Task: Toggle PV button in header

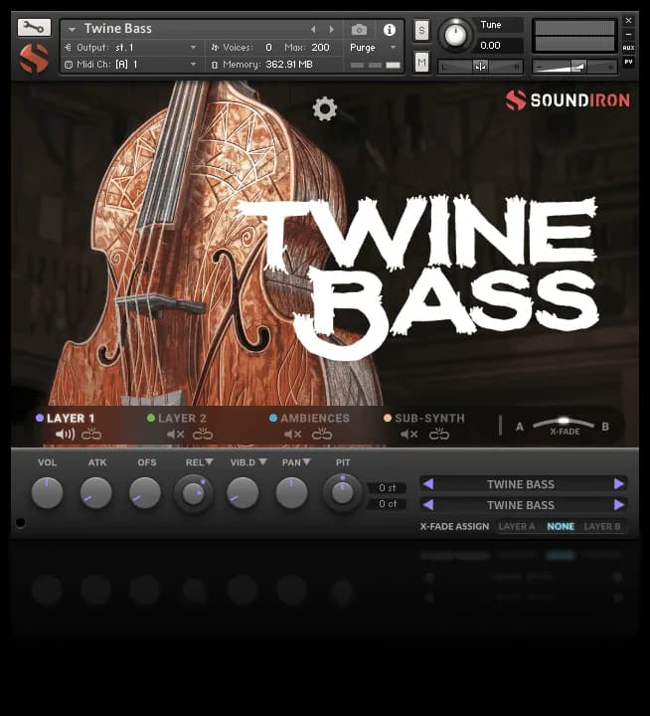Action: point(628,62)
